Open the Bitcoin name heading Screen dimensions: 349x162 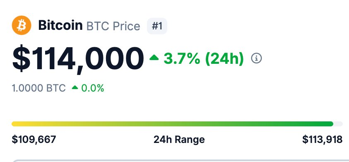pos(60,25)
